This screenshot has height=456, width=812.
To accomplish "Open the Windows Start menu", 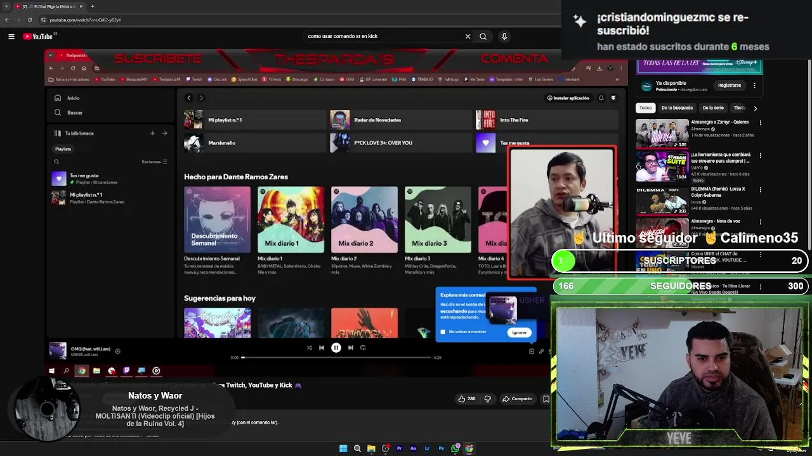I will (x=343, y=448).
